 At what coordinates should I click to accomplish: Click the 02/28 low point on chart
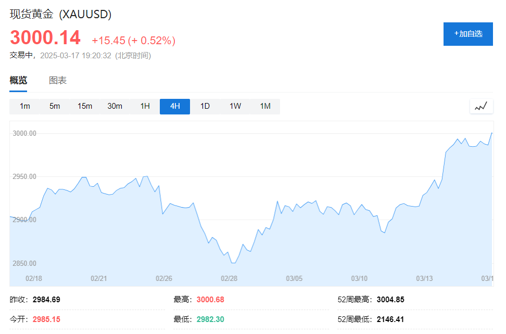click(x=233, y=263)
